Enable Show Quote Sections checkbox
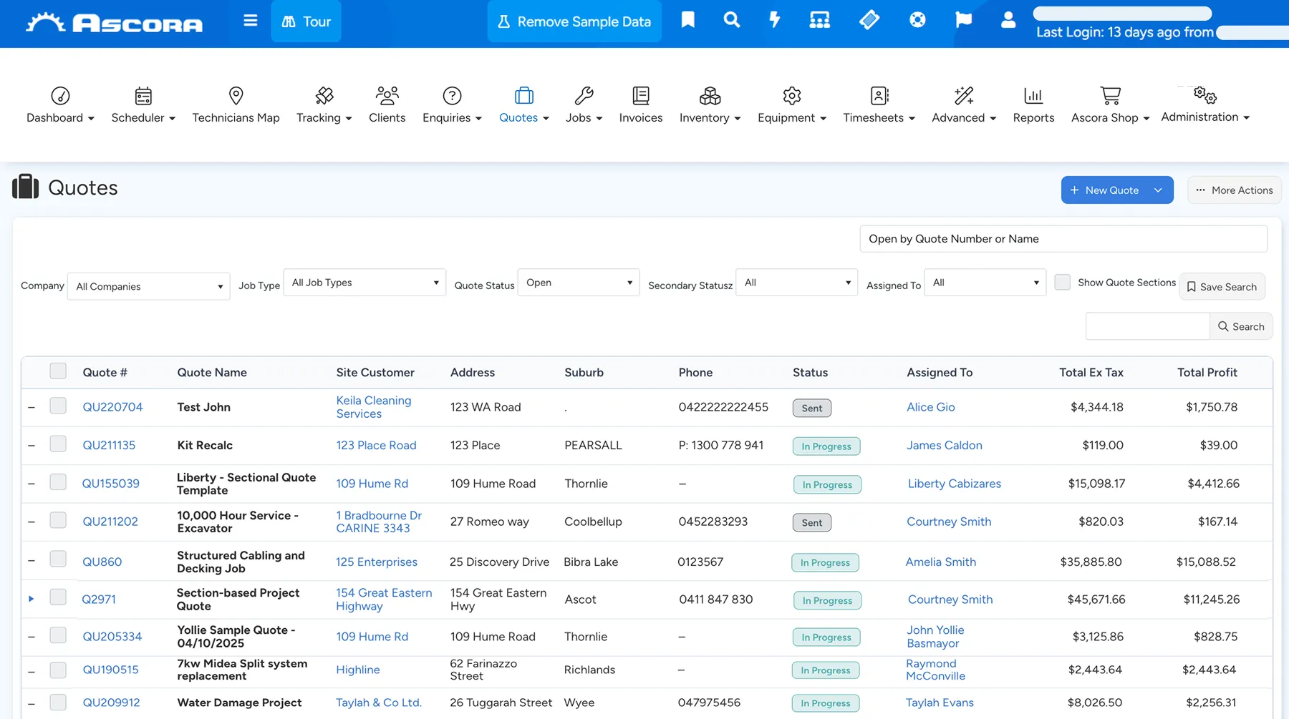This screenshot has width=1289, height=719. tap(1063, 282)
